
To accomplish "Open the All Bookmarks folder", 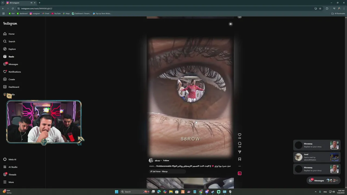I will [338, 14].
